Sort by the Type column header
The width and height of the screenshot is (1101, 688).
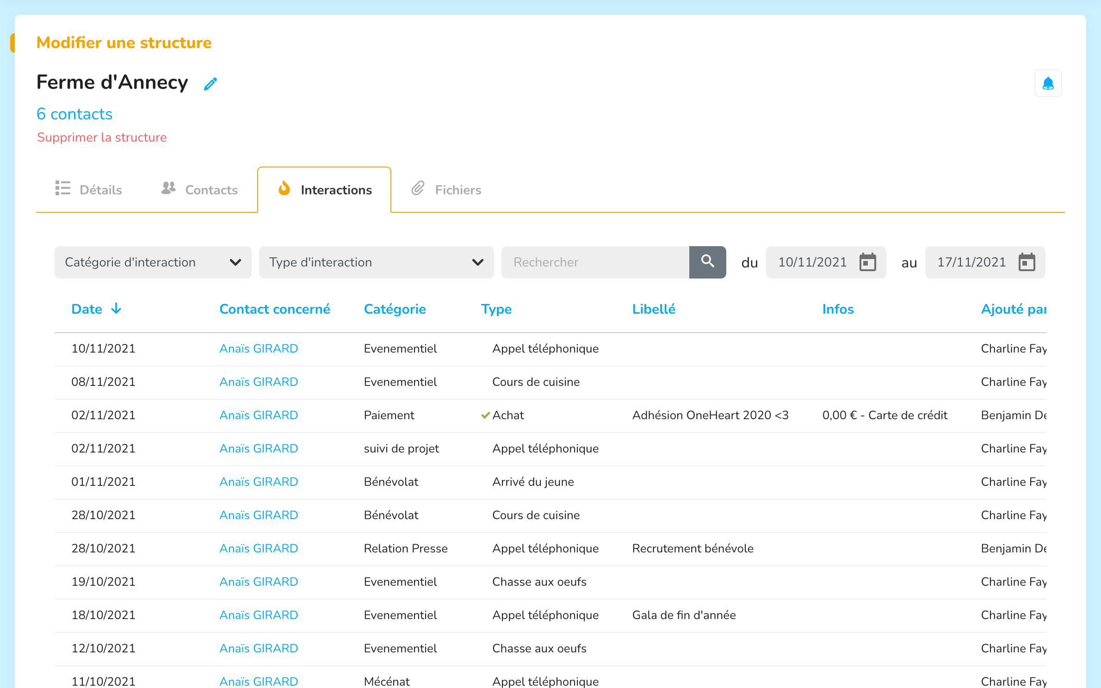[x=496, y=309]
